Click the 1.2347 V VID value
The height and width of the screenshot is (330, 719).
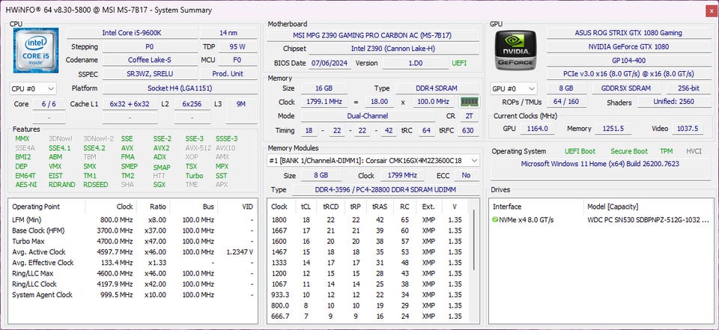point(240,252)
